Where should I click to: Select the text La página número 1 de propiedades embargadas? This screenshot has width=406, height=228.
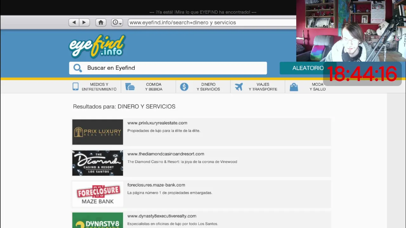coord(170,193)
